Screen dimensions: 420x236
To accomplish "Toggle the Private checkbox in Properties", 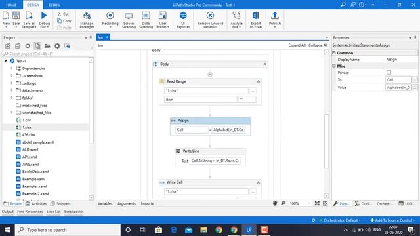I will tap(388, 72).
